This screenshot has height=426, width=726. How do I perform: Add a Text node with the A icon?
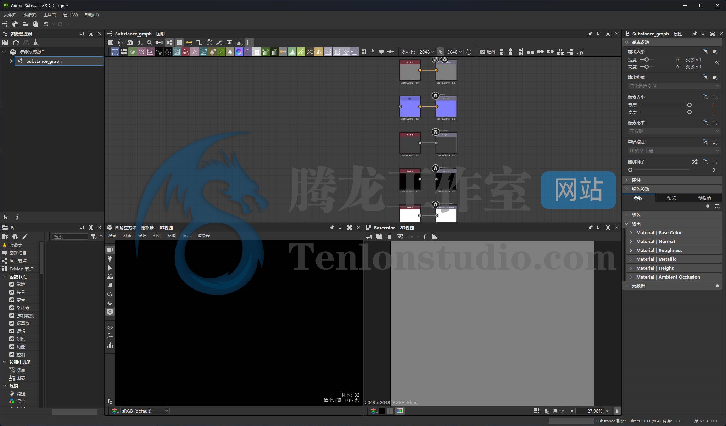point(195,52)
